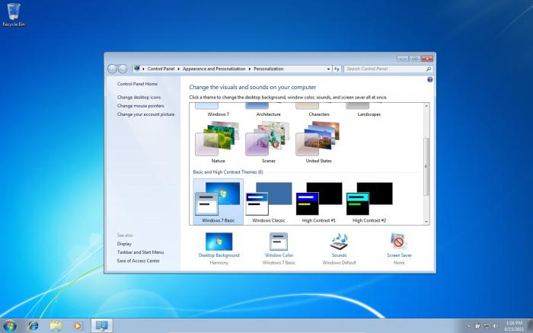Click the Control Panel icon in address bar
The width and height of the screenshot is (533, 333).
137,69
